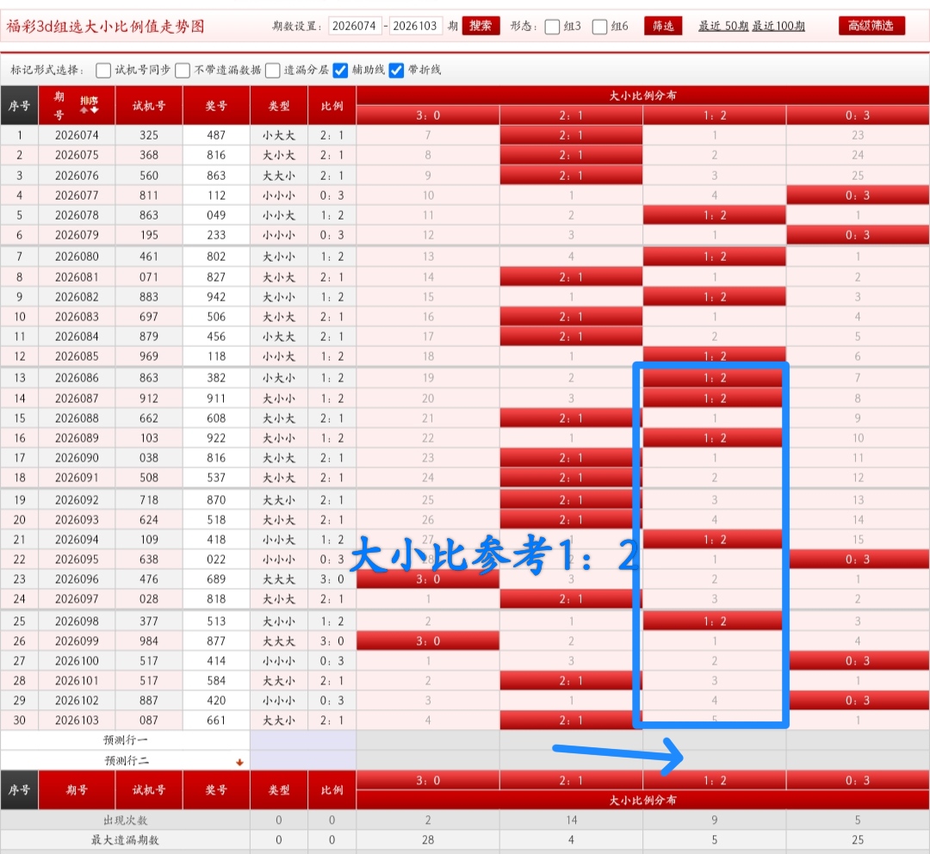Click start period field 2026074
This screenshot has height=854, width=930.
355,26
